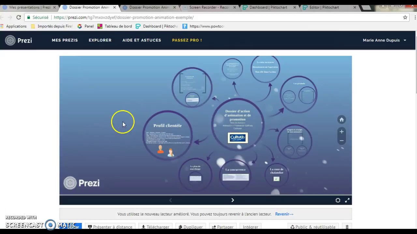Screen dimensions: 417x234
Task: Switch to Editor Piktochart tab
Action: point(328,7)
